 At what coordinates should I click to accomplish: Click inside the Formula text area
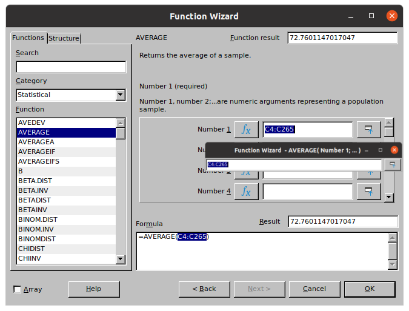click(262, 251)
